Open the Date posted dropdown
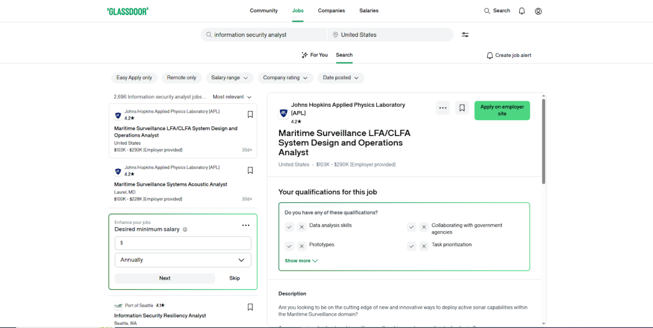 [x=341, y=77]
